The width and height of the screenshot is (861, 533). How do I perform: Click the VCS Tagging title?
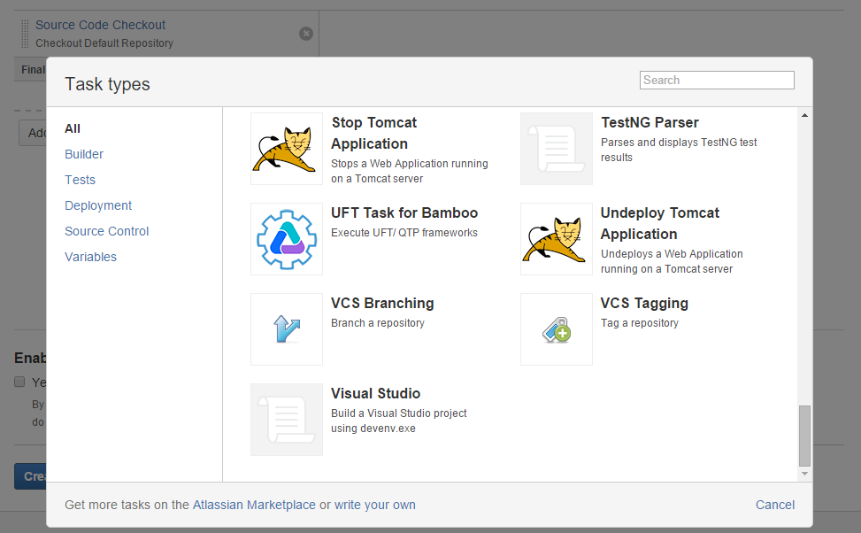644,304
